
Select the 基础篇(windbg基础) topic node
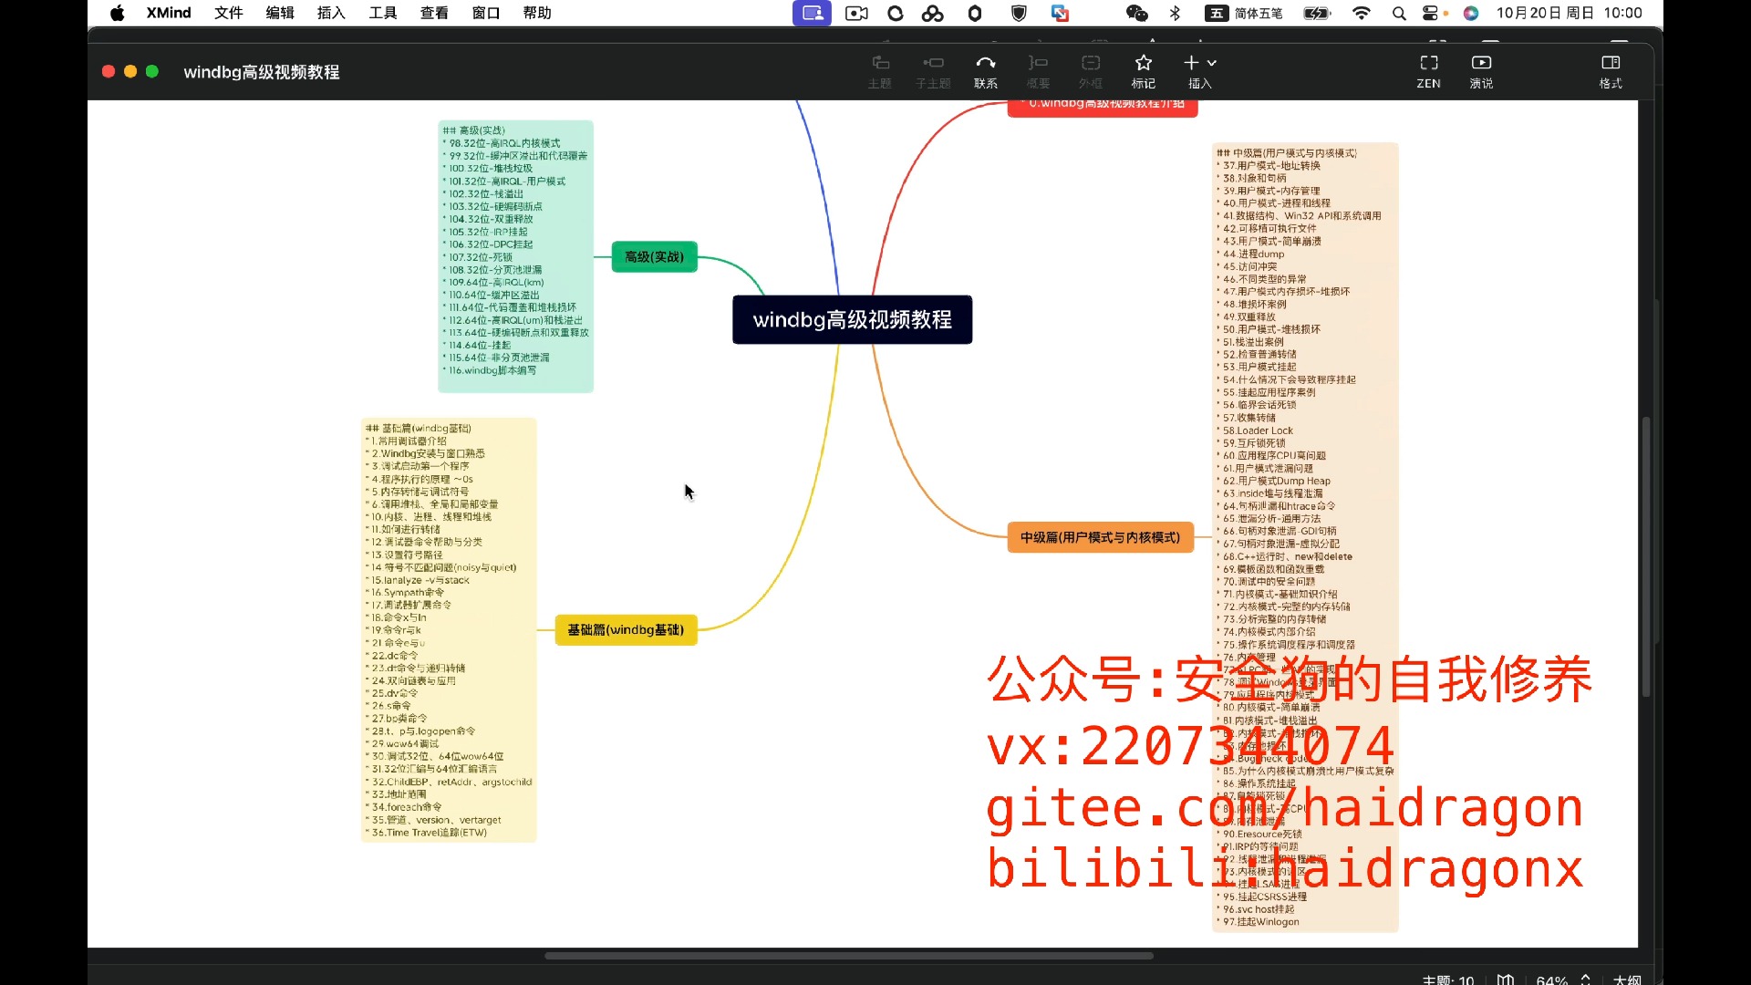pyautogui.click(x=626, y=630)
